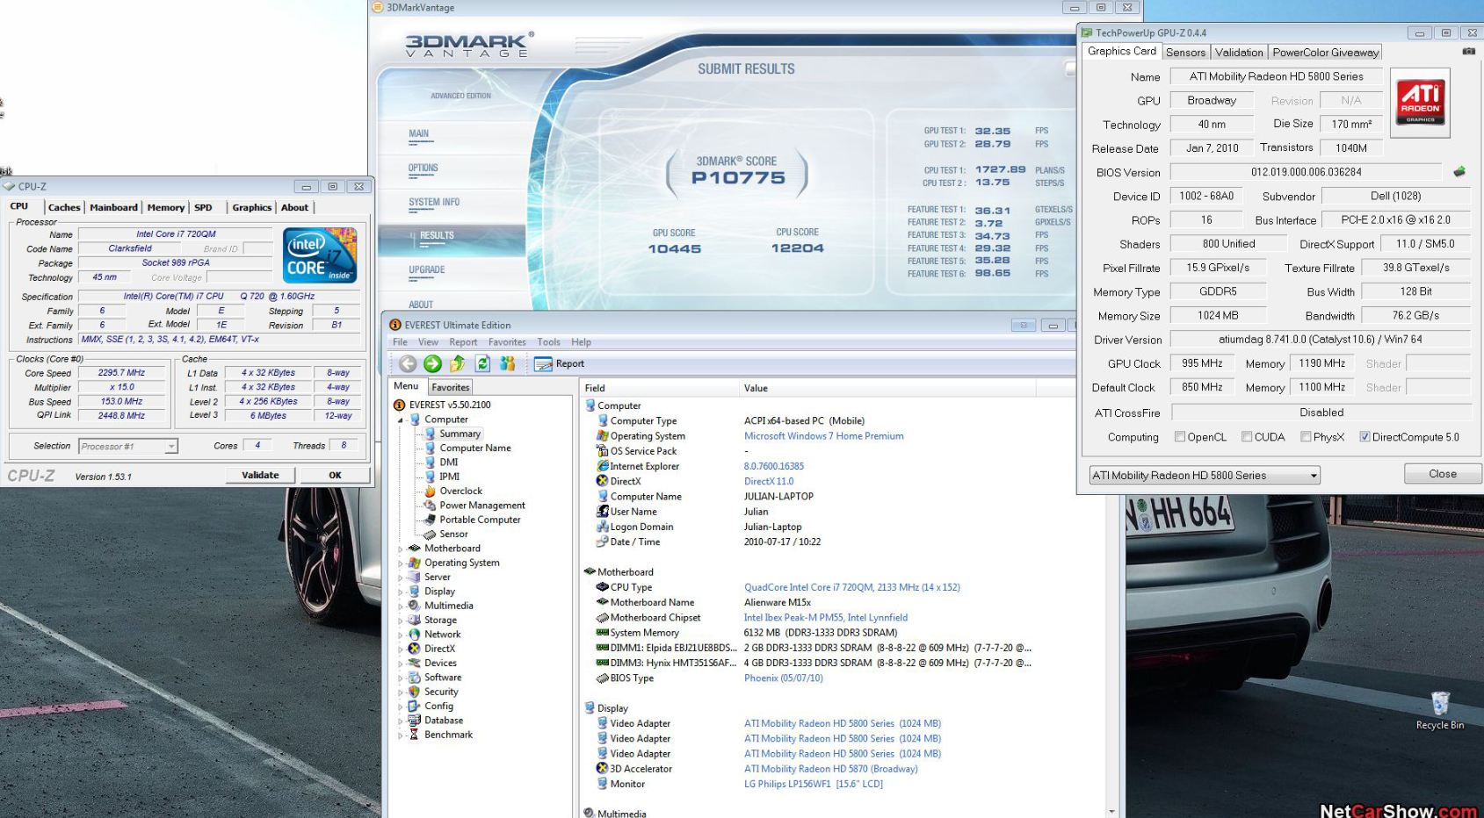Toggle the CUDA checkbox in GPU-Z
The image size is (1484, 818).
(1247, 437)
